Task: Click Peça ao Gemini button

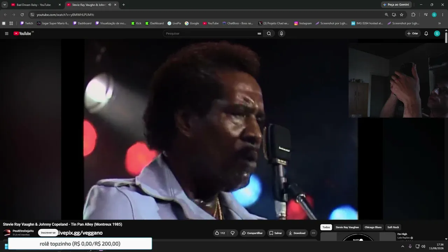Action: (x=396, y=5)
